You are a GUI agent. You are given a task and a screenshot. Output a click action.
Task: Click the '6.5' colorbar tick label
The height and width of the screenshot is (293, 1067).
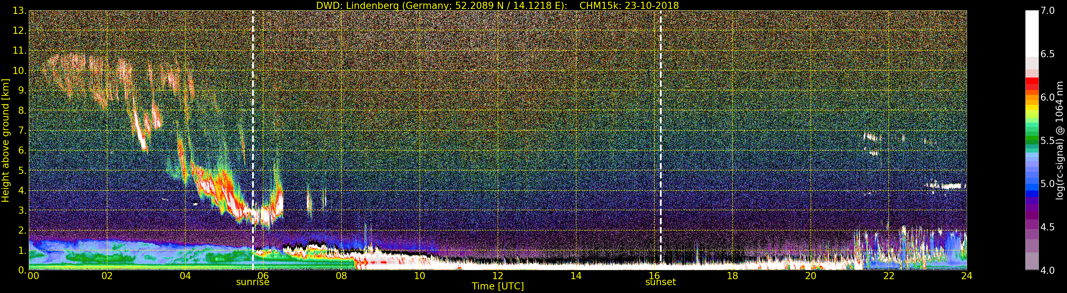coord(1047,54)
